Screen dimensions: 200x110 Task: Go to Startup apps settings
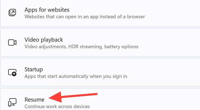coord(34,69)
